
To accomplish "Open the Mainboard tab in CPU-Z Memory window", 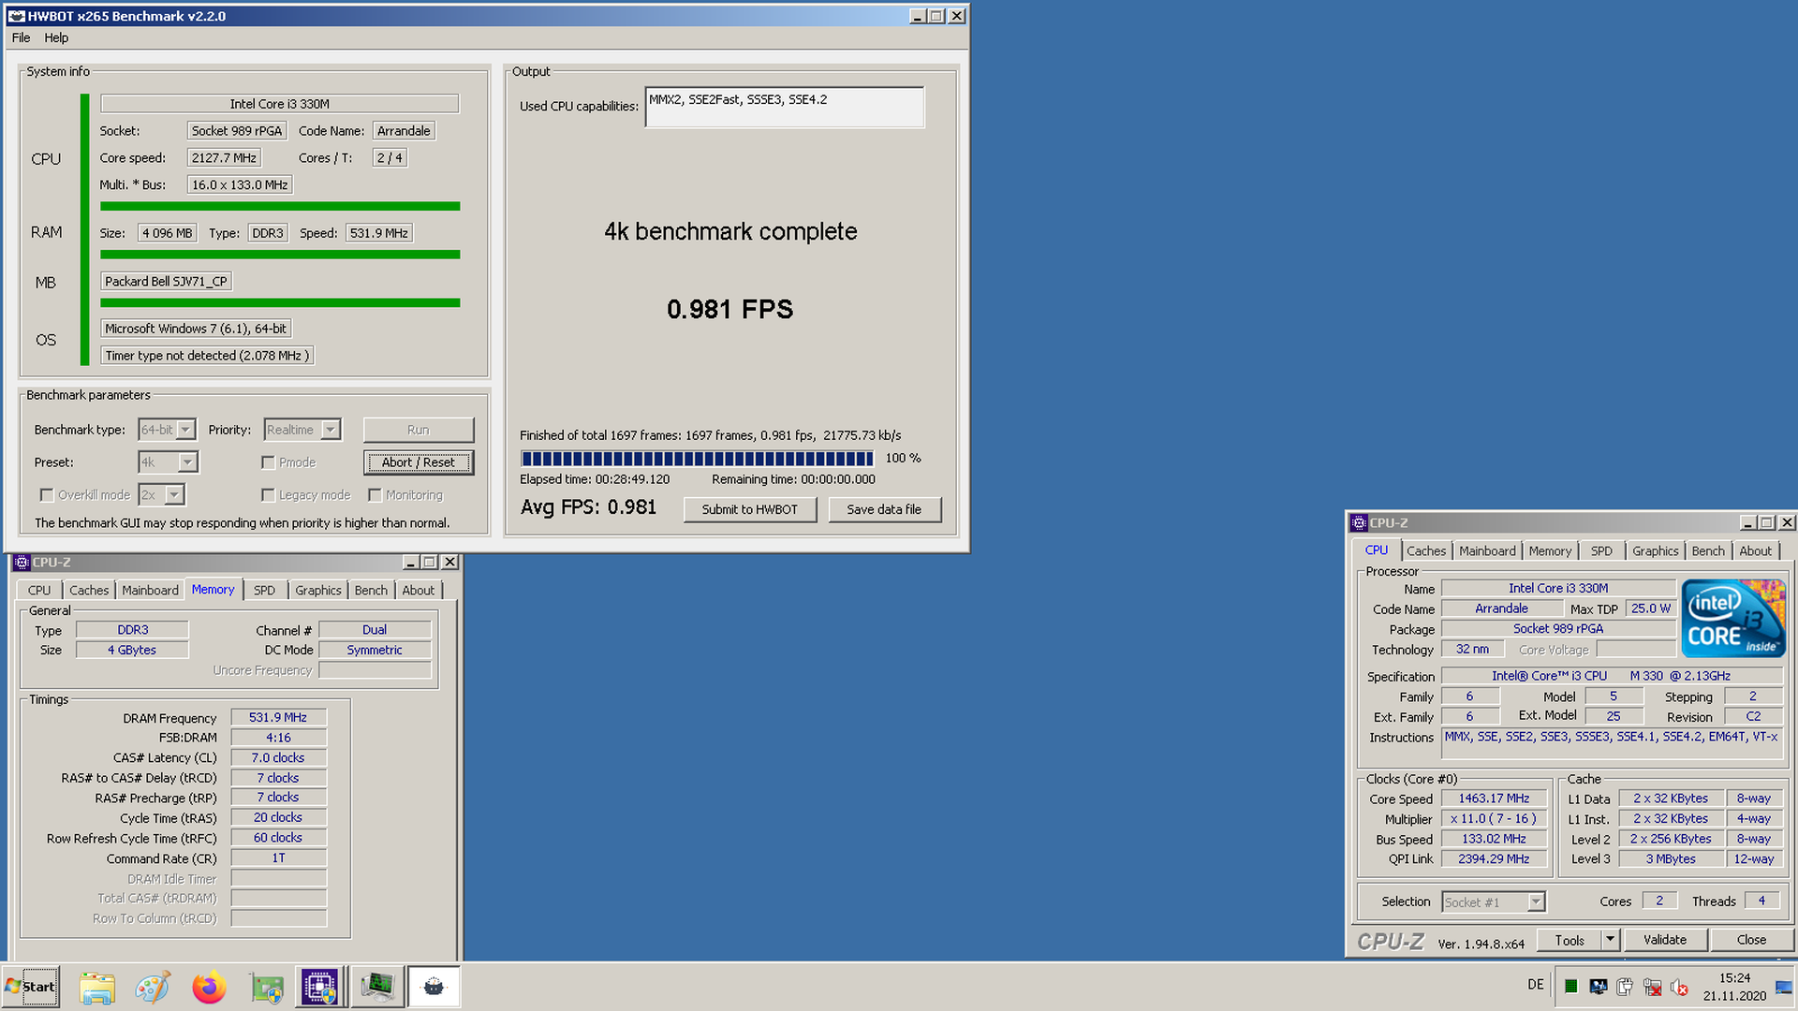I will click(150, 591).
